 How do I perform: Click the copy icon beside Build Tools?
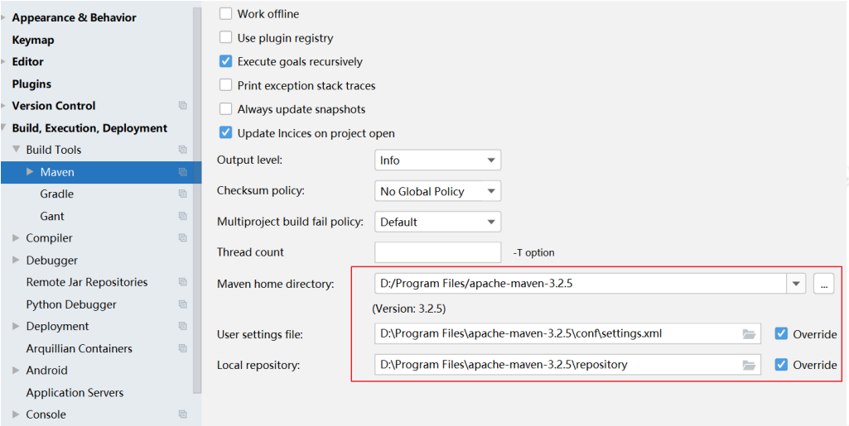(182, 150)
